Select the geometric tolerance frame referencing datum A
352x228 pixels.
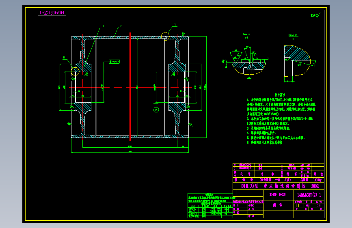click(114, 62)
